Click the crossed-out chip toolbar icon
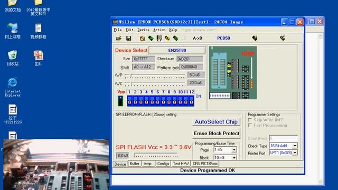 coord(142,39)
